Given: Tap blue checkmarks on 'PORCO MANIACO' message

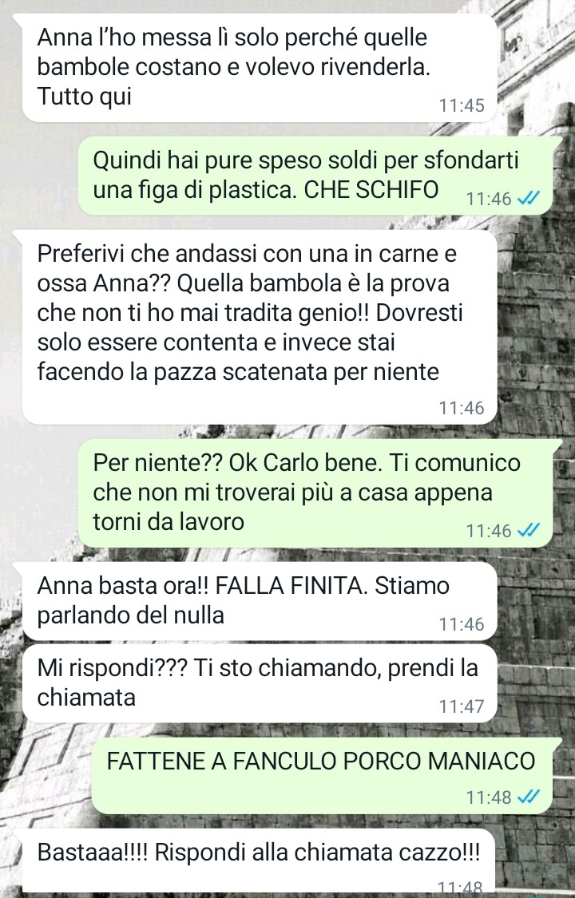Looking at the screenshot, I should click(527, 797).
